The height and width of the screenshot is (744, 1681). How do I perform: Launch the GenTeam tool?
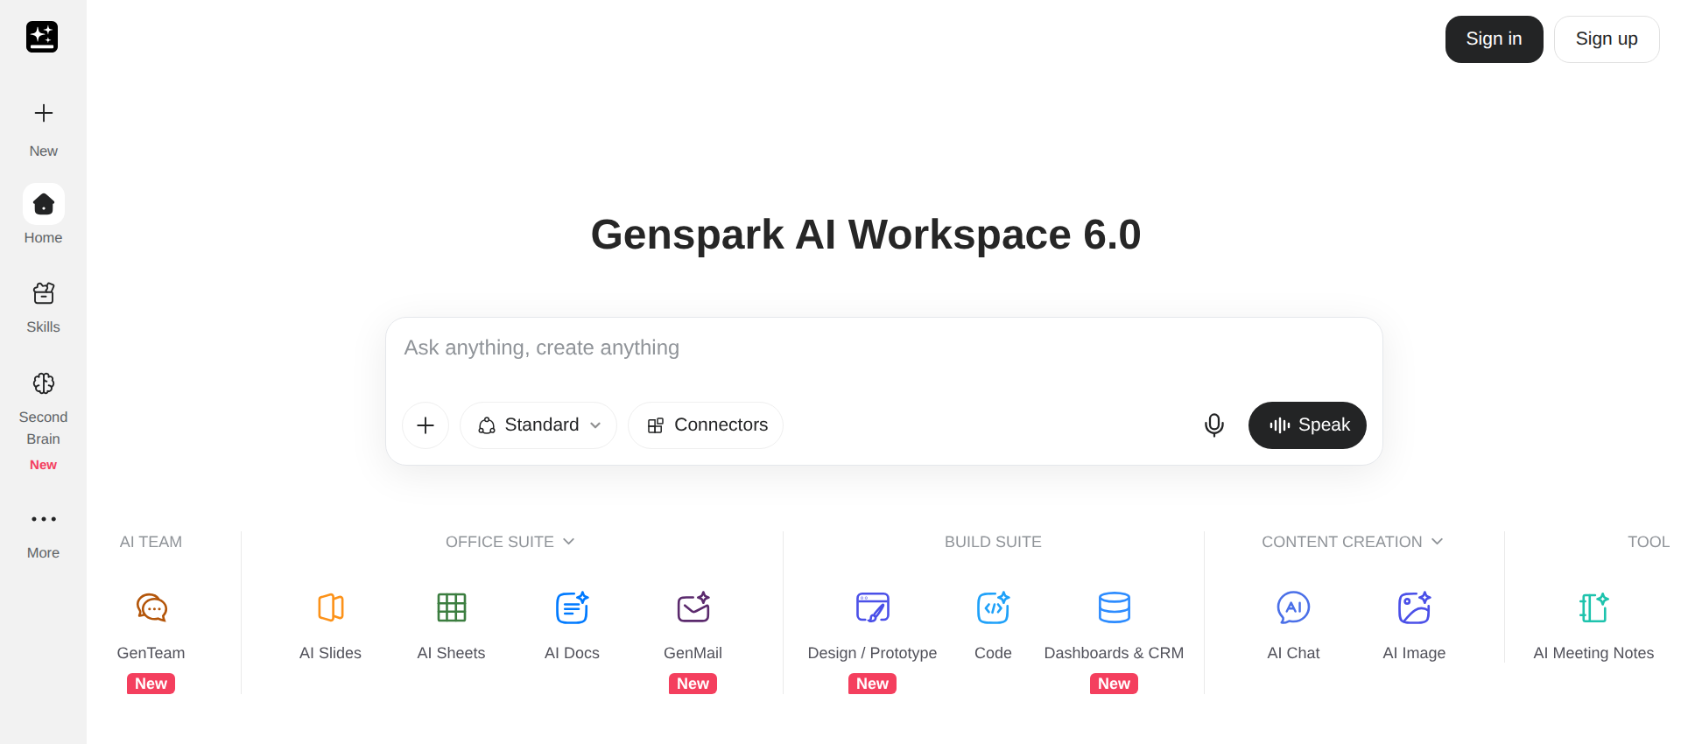pos(151,626)
